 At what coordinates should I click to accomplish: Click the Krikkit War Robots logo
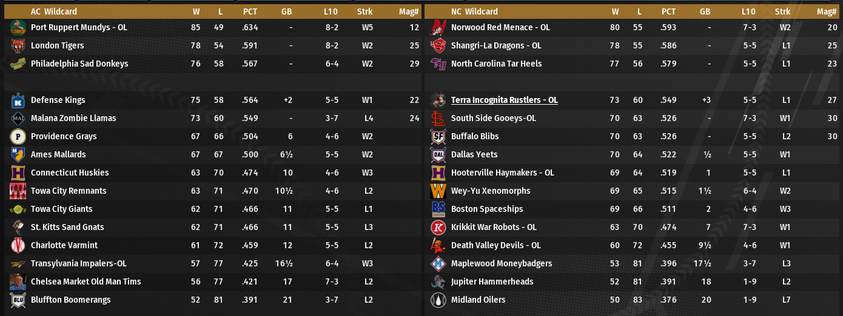pyautogui.click(x=438, y=227)
